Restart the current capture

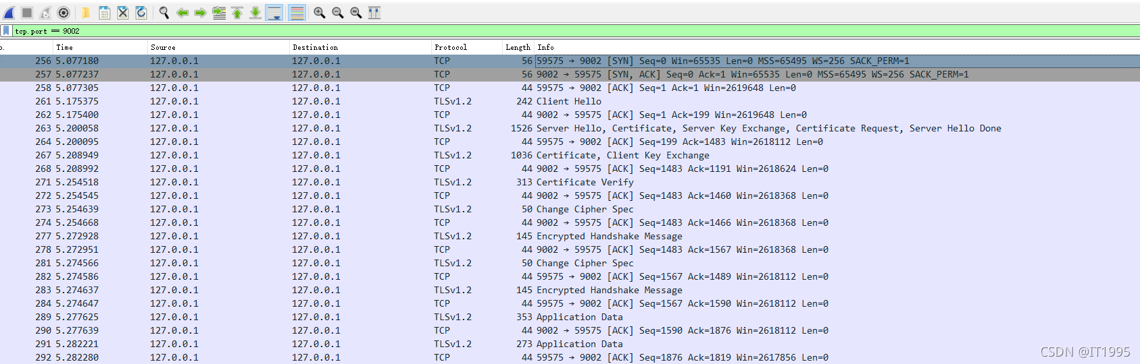(x=45, y=13)
